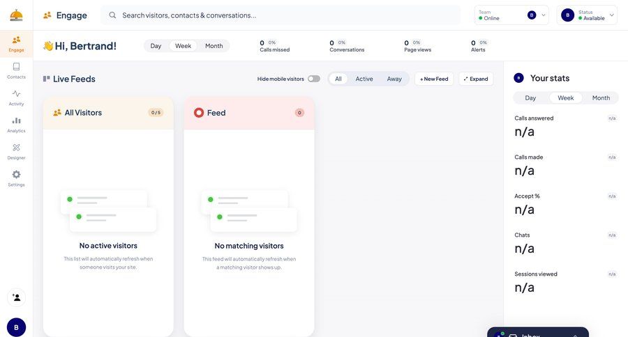This screenshot has height=337, width=628.
Task: Click the add user icon in sidebar
Action: click(x=17, y=297)
